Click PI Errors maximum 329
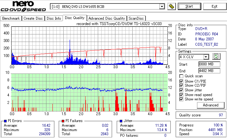227x138 pixels. 47,130
